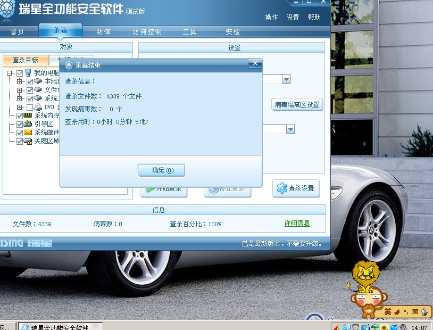Open the 设置 menu in title bar
This screenshot has width=433, height=330.
293,18
